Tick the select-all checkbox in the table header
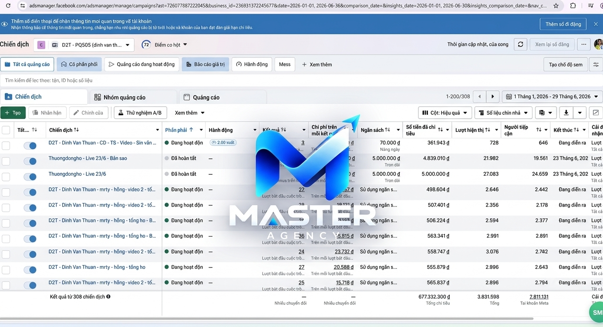Image resolution: width=603 pixels, height=327 pixels. coord(6,130)
